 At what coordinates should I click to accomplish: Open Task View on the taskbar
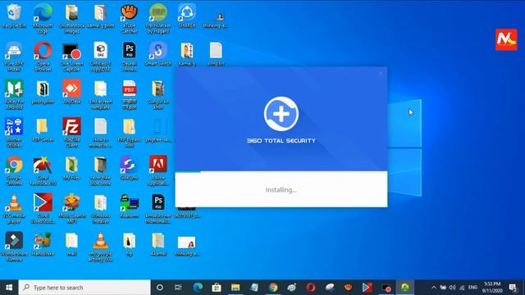click(x=178, y=288)
